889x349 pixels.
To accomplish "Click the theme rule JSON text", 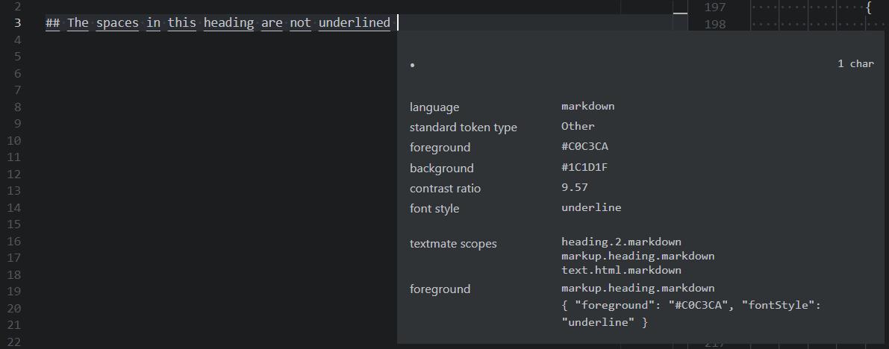I will pos(691,314).
